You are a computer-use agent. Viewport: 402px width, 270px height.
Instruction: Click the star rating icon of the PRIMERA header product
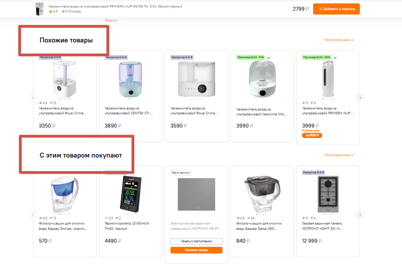[51, 12]
